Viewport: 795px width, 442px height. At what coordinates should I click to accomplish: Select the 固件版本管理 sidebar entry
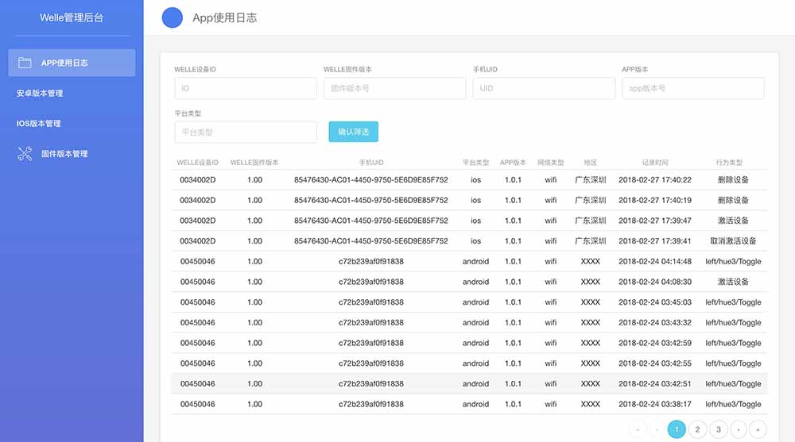(64, 154)
